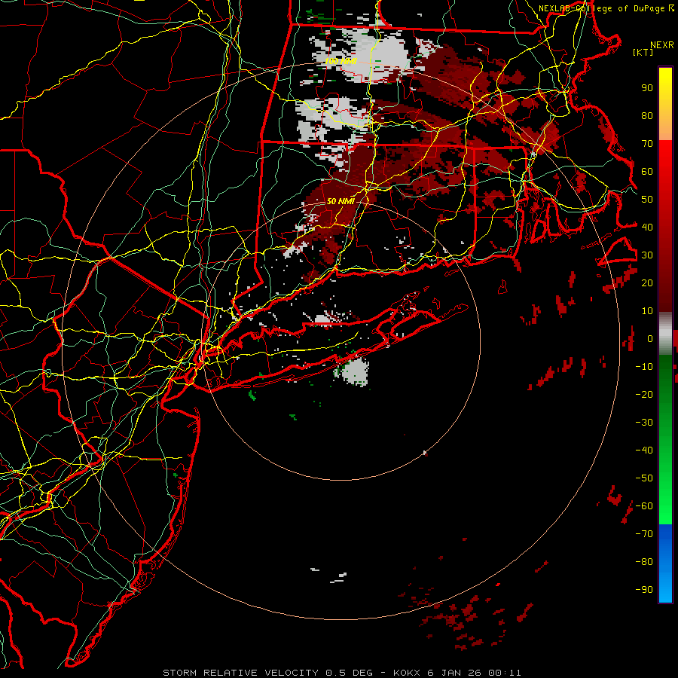Click the NEXR label above the color scale

[662, 45]
